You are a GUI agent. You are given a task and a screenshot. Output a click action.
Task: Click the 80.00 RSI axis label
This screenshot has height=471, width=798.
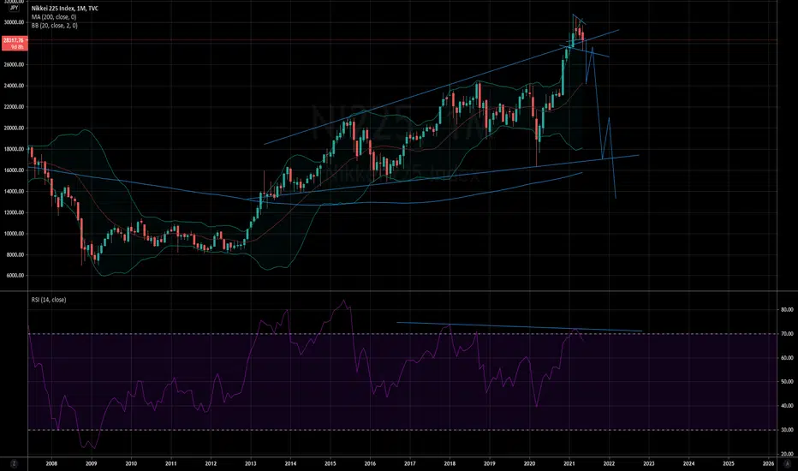coord(787,310)
